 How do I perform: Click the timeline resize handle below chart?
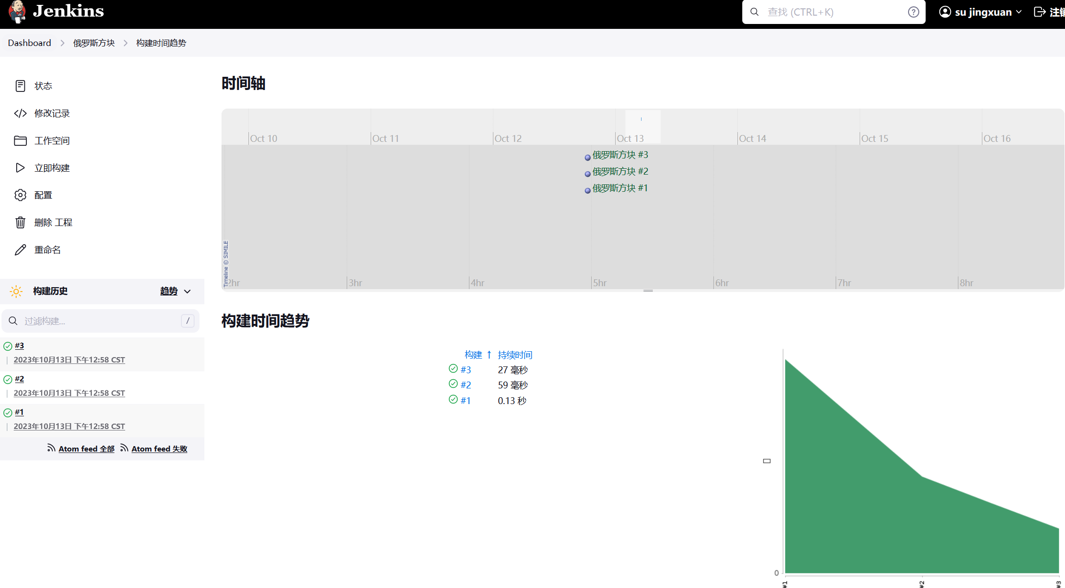tap(648, 291)
